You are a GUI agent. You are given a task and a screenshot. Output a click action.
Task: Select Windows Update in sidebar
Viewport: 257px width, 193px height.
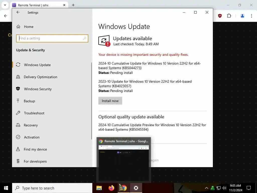(x=37, y=65)
